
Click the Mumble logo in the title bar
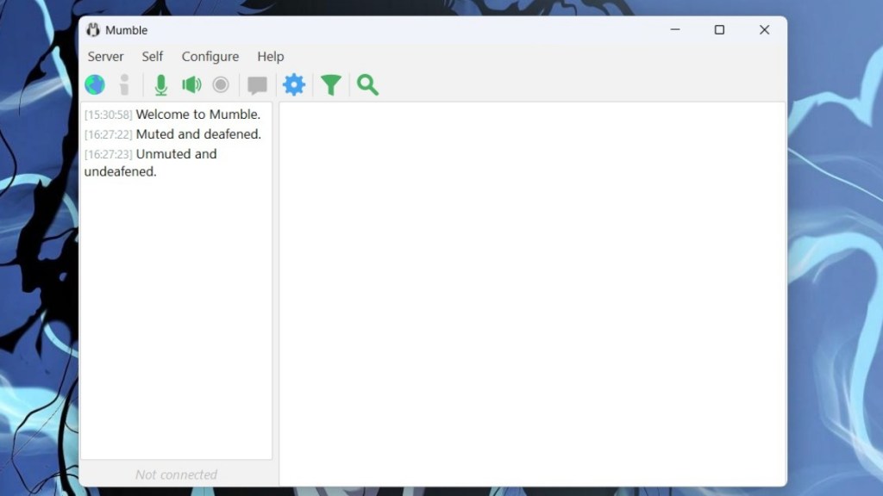pyautogui.click(x=94, y=29)
